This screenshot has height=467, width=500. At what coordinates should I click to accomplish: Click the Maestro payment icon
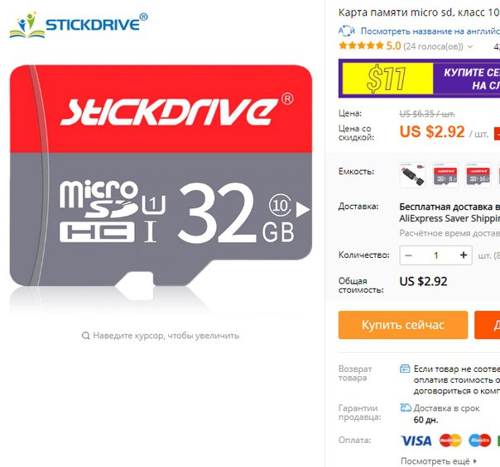pos(479,441)
